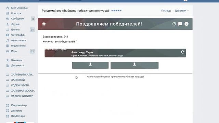The width and height of the screenshot is (219, 123).
Task: Click the people icon beside Группы
Action: click(8, 30)
